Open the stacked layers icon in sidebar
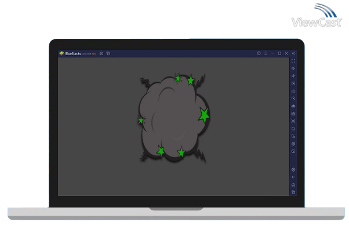 coord(293,144)
